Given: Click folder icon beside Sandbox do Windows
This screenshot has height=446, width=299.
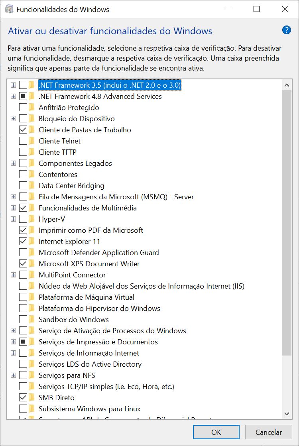Looking at the screenshot, I should [31, 319].
